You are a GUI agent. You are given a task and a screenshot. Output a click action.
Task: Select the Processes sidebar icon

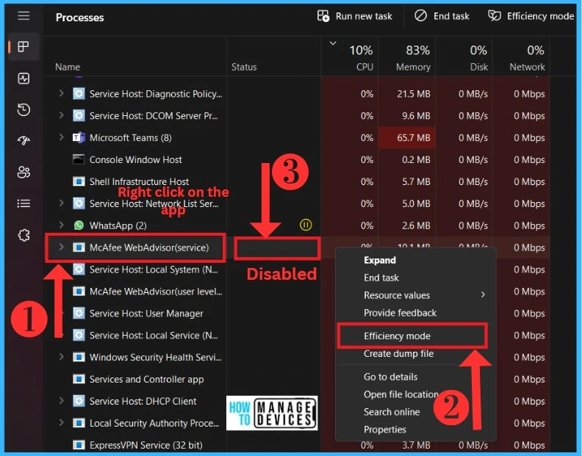pos(24,47)
